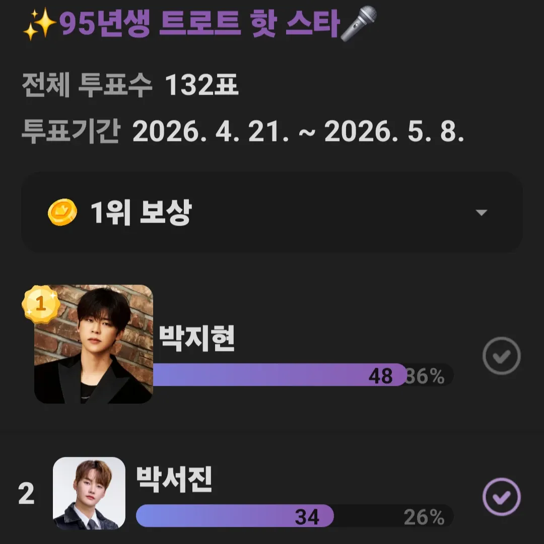Select the 박지현 candidate name
The height and width of the screenshot is (544, 544).
tap(197, 339)
